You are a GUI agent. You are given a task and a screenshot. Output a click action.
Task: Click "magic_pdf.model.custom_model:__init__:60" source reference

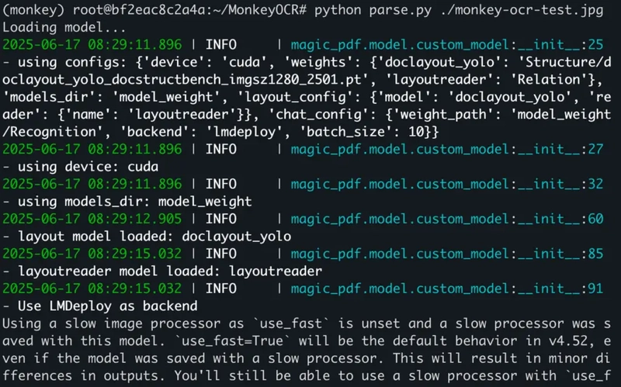[447, 219]
